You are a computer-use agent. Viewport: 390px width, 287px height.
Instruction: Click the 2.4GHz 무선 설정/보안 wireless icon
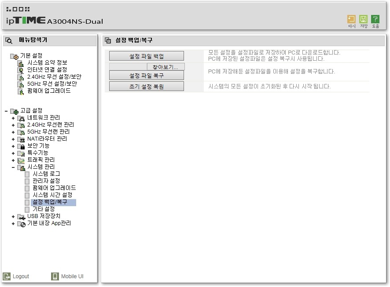(21, 78)
